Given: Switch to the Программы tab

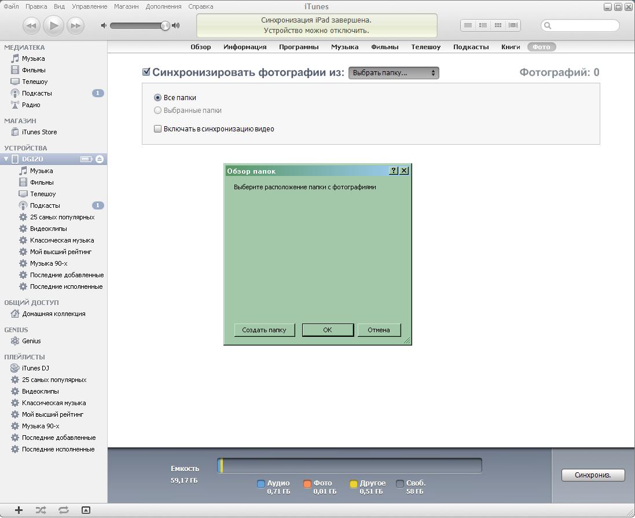Looking at the screenshot, I should point(299,47).
